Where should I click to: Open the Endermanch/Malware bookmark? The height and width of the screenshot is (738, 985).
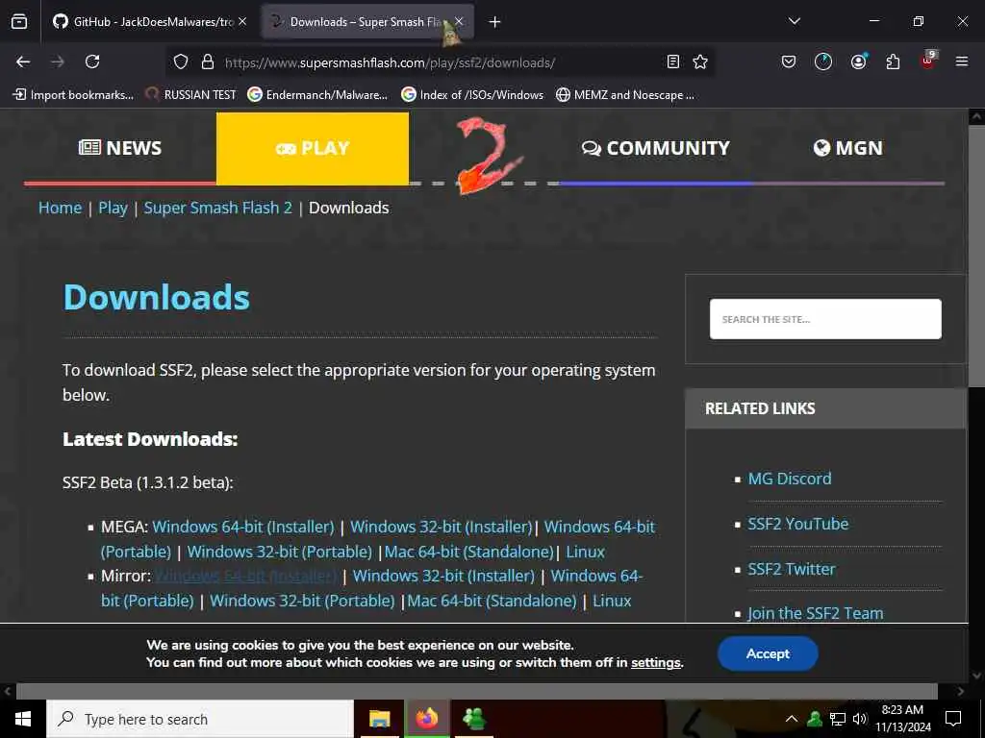[x=317, y=95]
